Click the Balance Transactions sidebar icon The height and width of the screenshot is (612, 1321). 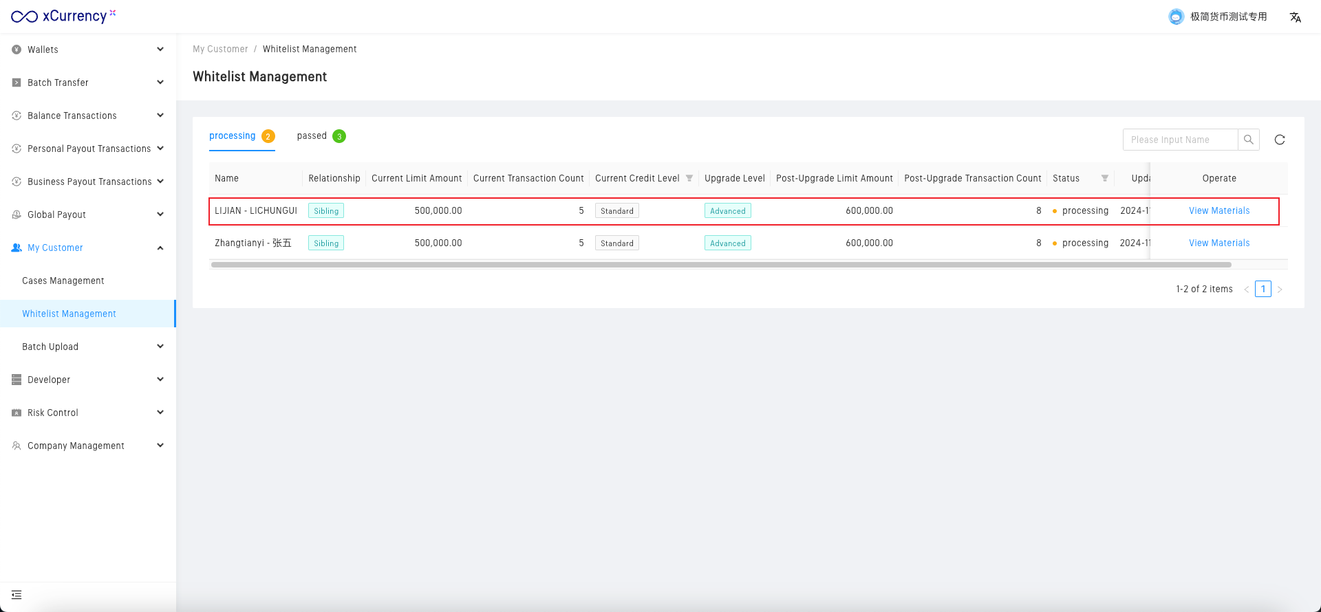tap(17, 116)
